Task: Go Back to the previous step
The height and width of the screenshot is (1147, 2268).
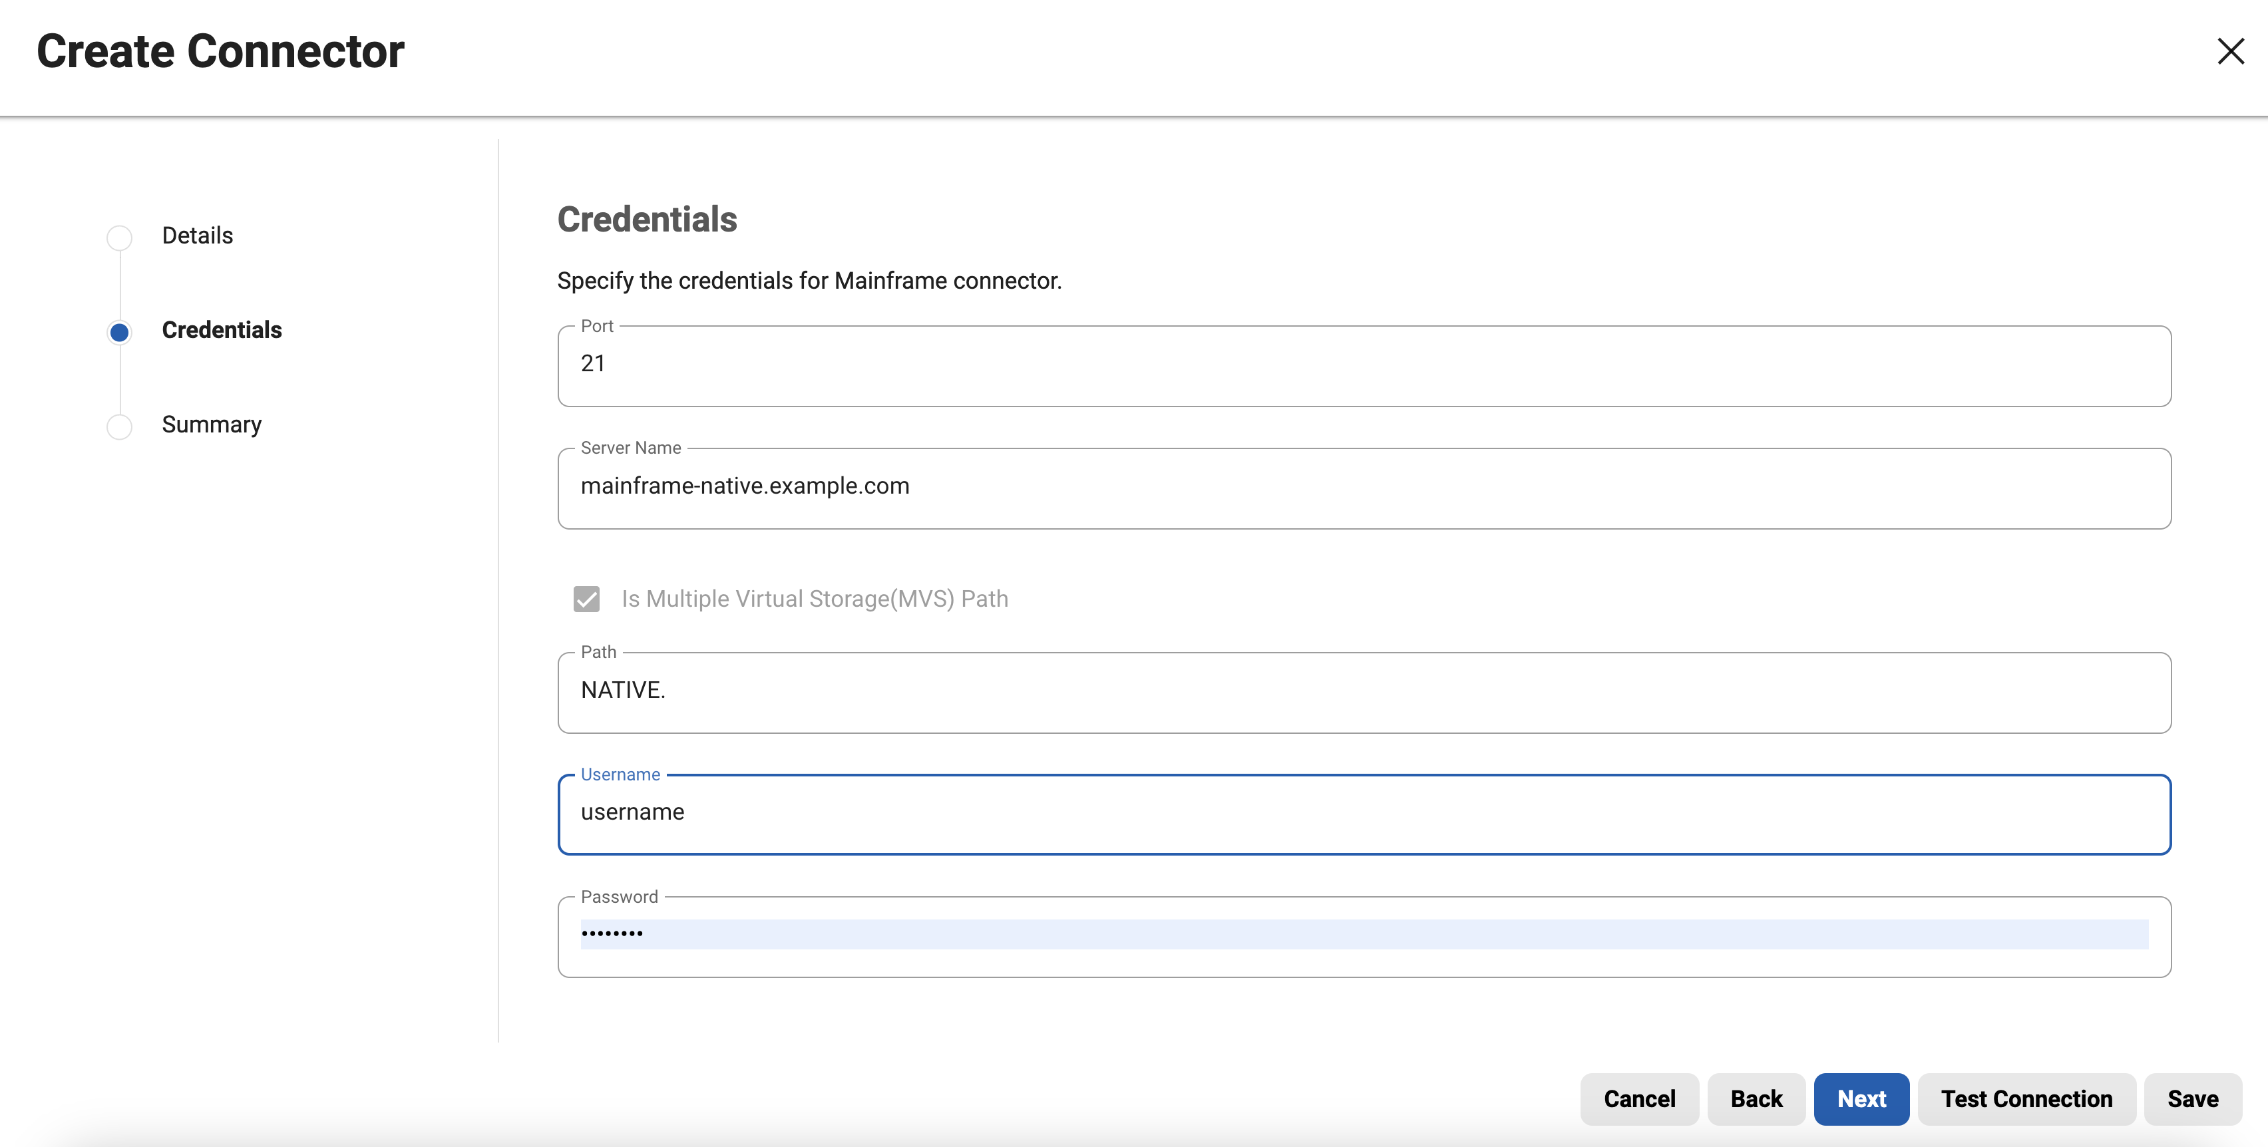Action: 1756,1098
